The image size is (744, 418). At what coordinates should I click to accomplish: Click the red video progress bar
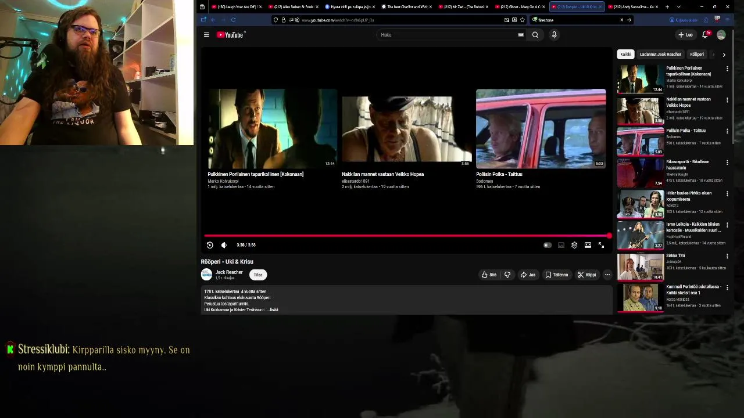tap(407, 236)
